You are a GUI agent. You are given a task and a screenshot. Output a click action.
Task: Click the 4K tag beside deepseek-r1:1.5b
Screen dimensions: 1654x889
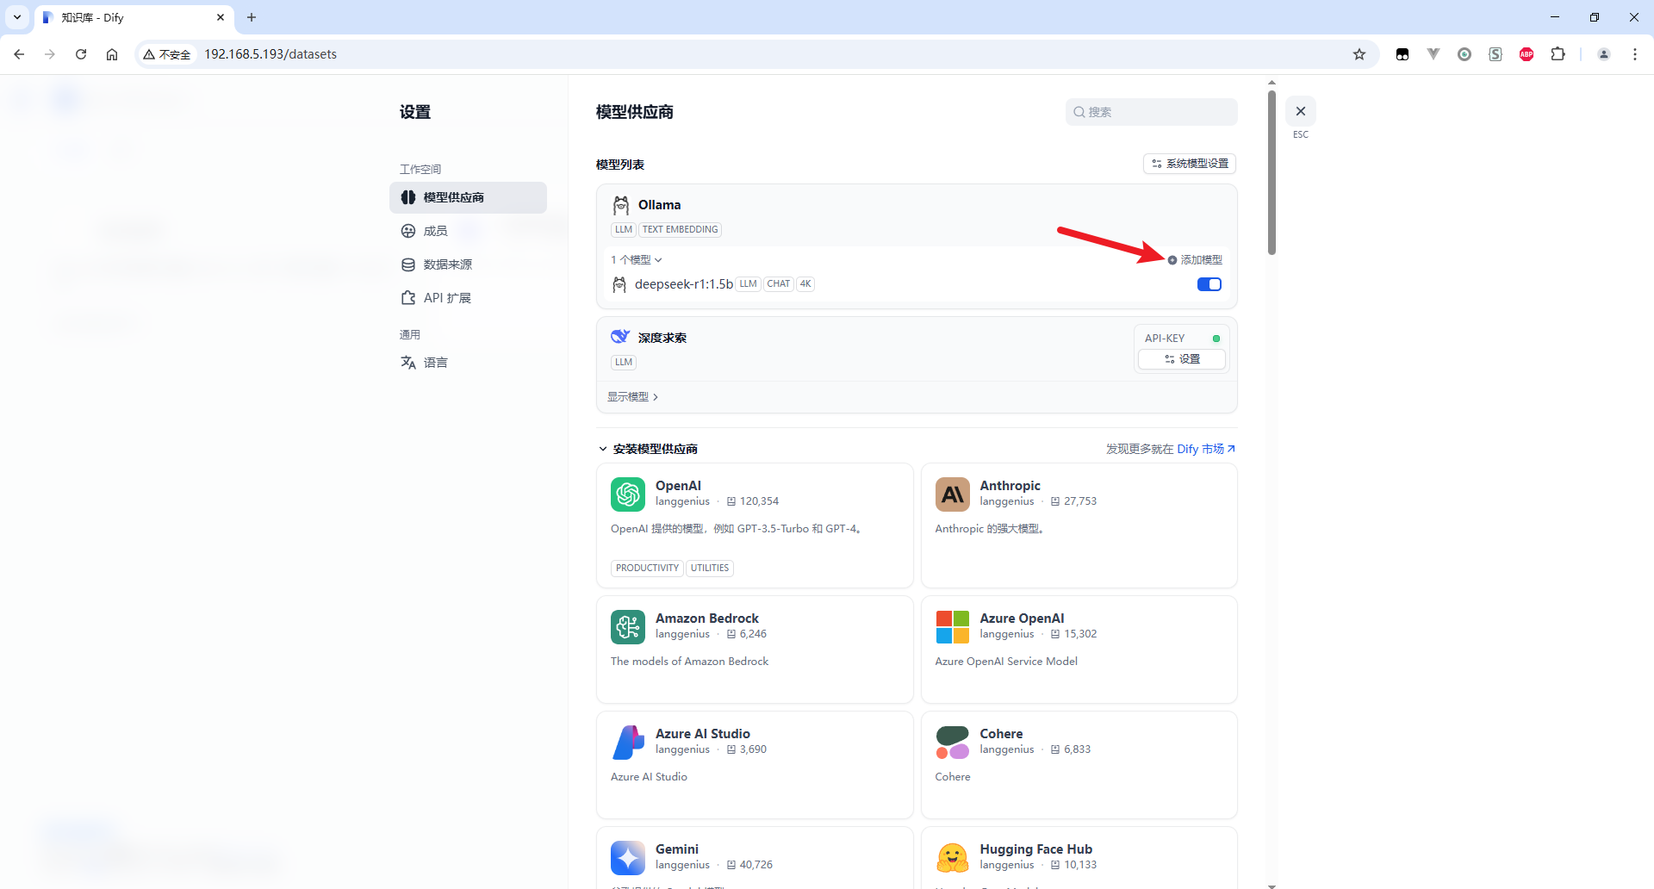tap(805, 283)
